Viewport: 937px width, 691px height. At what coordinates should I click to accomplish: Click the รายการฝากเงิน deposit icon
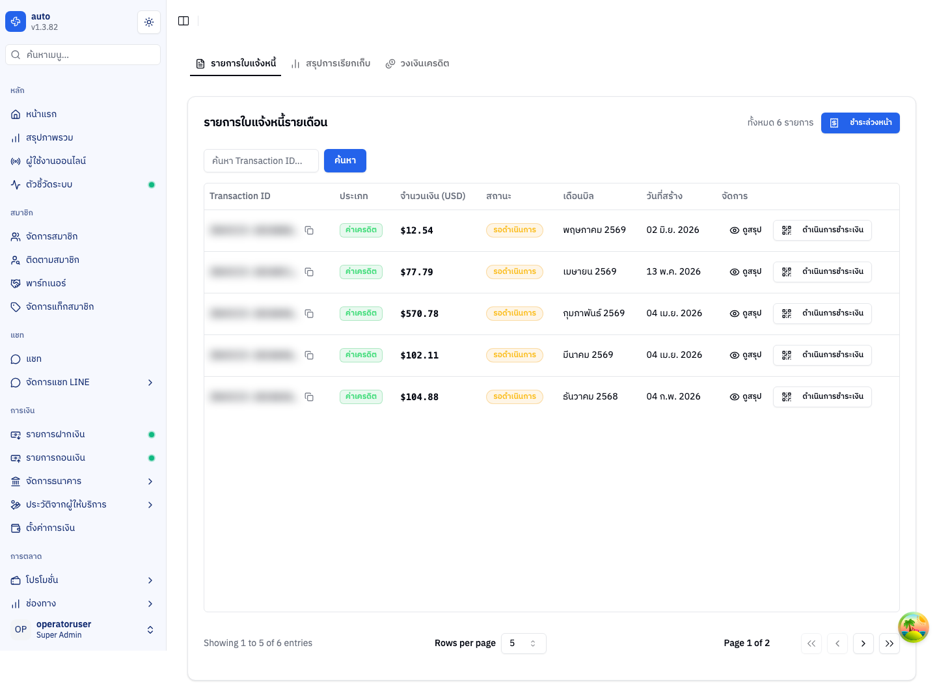coord(16,435)
